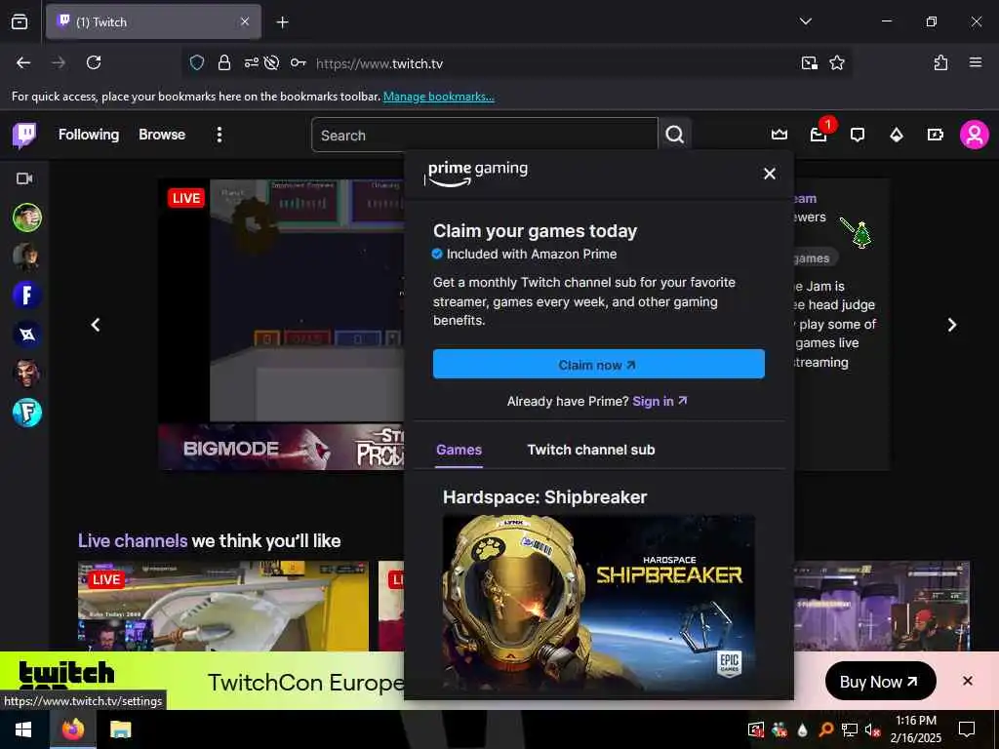Viewport: 999px width, 749px height.
Task: Open File Explorer from taskbar
Action: [x=120, y=729]
